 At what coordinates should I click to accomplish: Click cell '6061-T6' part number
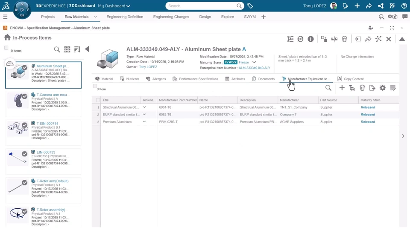click(165, 107)
